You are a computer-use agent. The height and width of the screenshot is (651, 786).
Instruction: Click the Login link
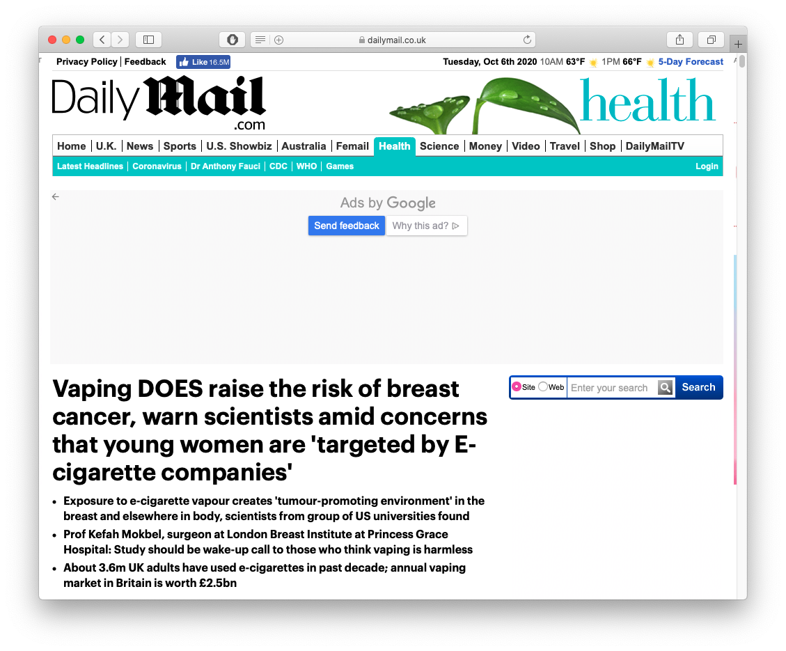707,166
